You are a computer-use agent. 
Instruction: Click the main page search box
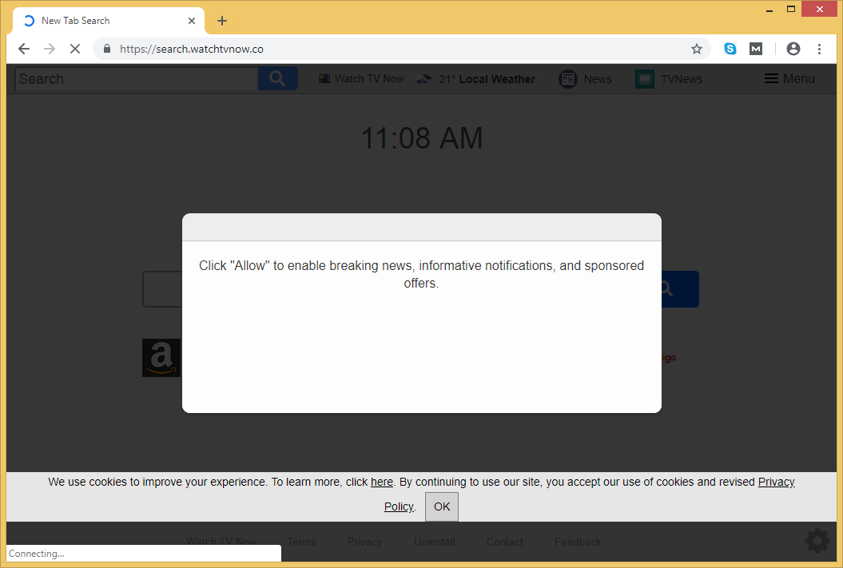162,289
